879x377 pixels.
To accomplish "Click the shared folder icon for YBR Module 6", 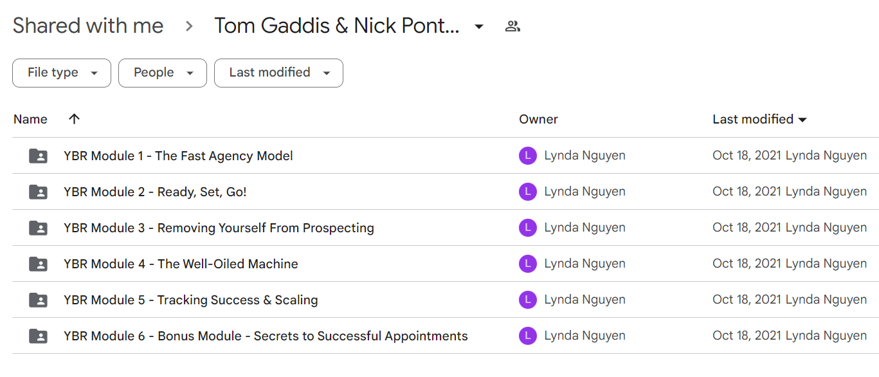I will tap(39, 336).
